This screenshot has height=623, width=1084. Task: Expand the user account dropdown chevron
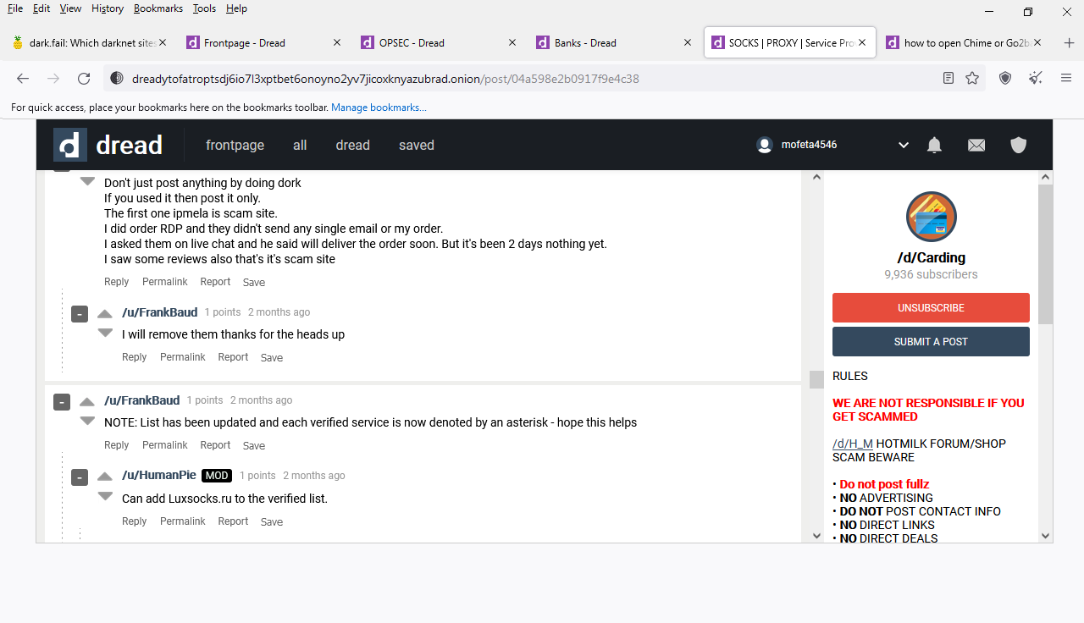pyautogui.click(x=904, y=146)
